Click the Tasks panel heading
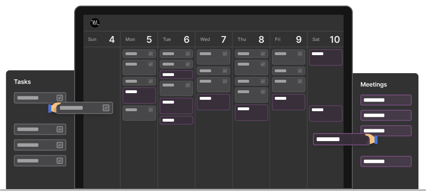The image size is (426, 191). 22,82
